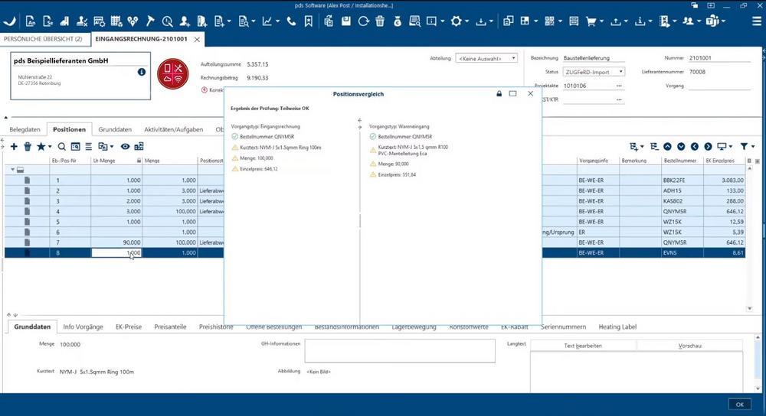Toggle the eye visibility icon in positions toolbar
Screen dimensions: 766x416
(125, 146)
